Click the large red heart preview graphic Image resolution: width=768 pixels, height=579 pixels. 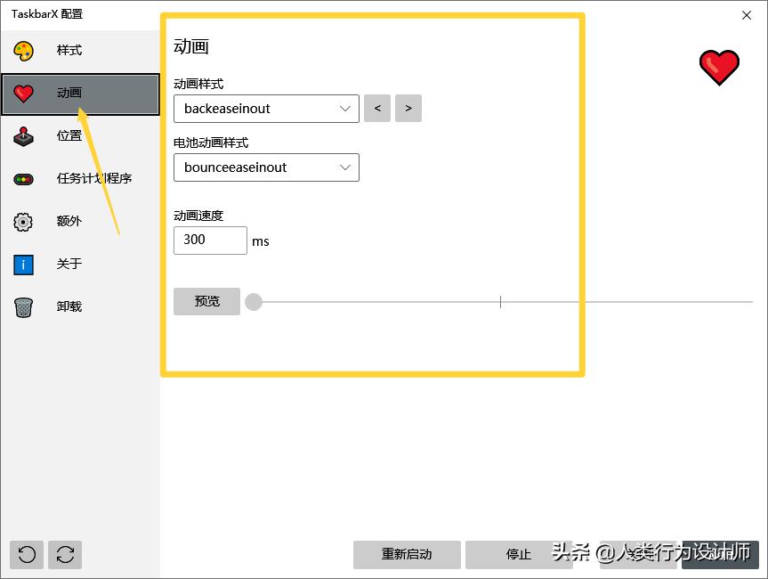tap(718, 67)
